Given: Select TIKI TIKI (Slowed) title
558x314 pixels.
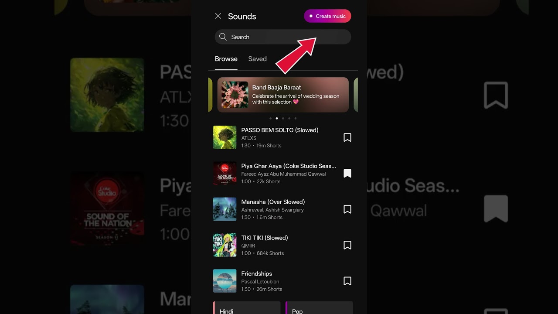Looking at the screenshot, I should [265, 238].
